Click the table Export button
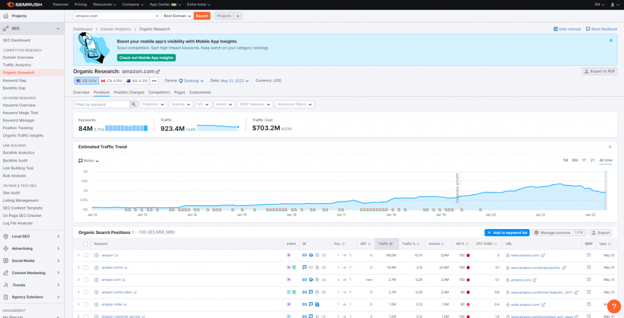This screenshot has height=318, width=624. (600, 233)
